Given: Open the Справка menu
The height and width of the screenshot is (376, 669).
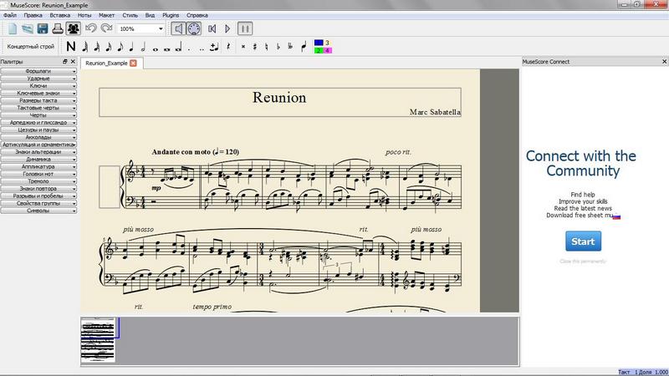Looking at the screenshot, I should 197,15.
